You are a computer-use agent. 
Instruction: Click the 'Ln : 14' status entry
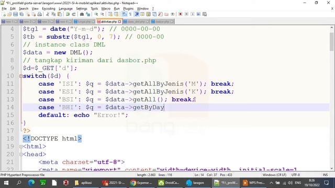click(x=199, y=175)
